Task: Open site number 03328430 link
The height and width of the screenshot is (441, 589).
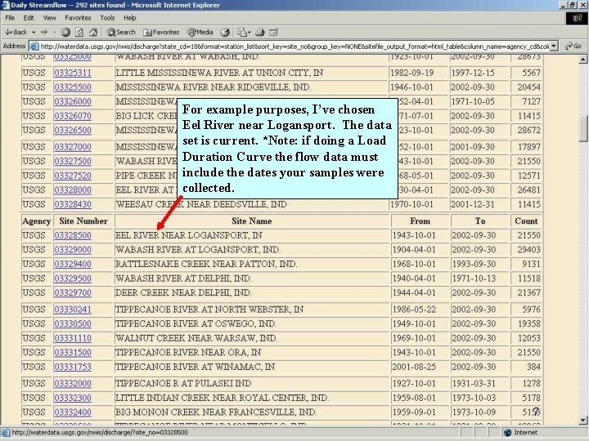Action: tap(73, 204)
